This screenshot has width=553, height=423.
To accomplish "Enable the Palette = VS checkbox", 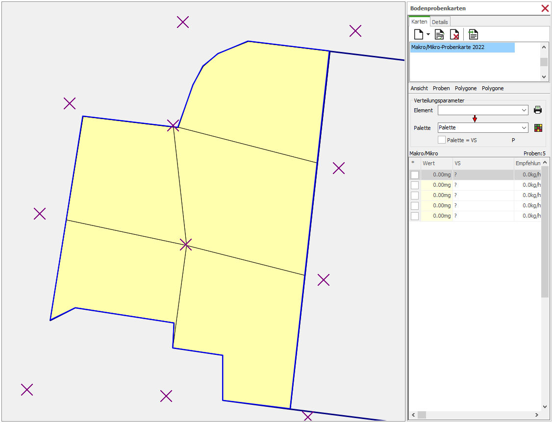I will click(x=442, y=140).
